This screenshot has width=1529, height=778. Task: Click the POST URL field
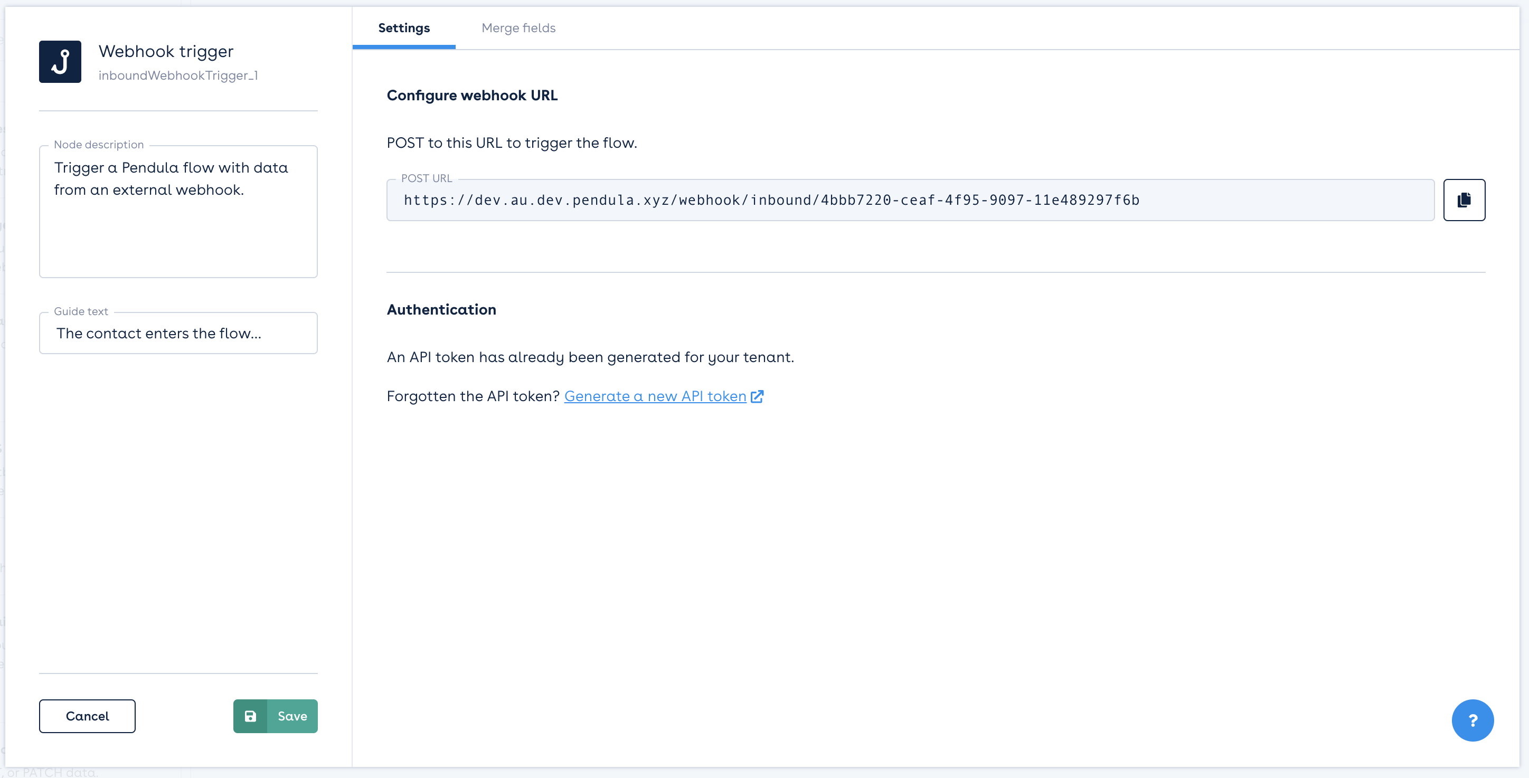coord(910,200)
